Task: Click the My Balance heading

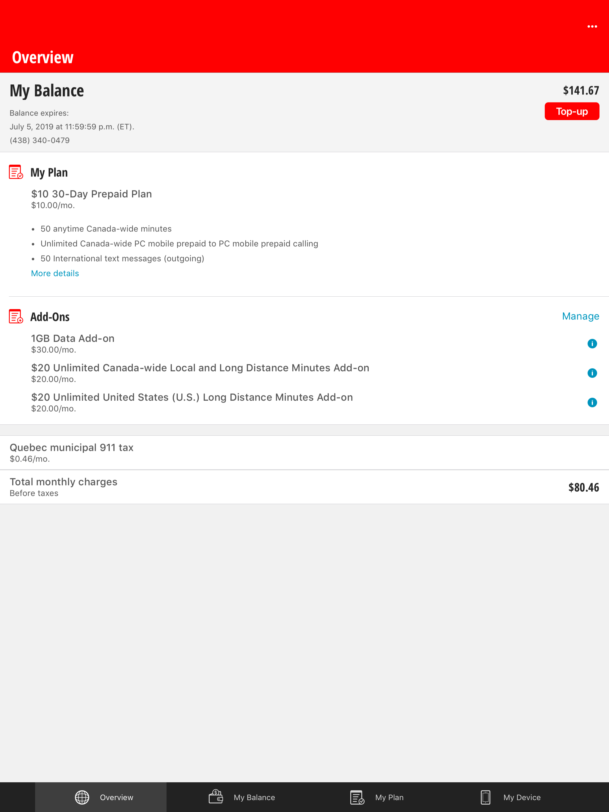Action: click(x=47, y=91)
